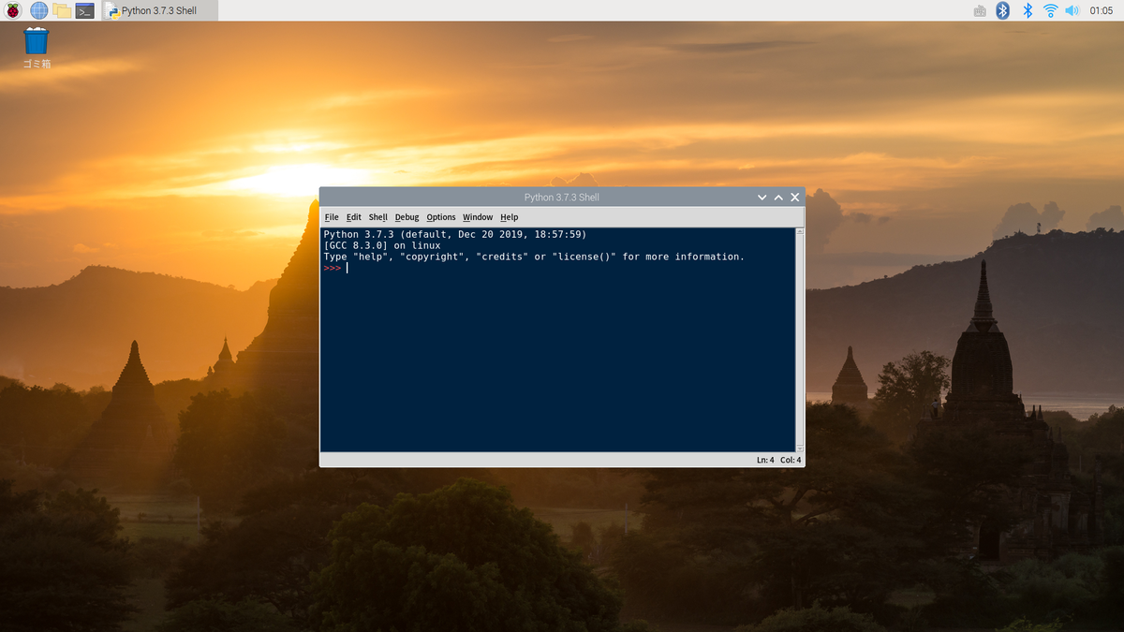Screen dimensions: 1124x632
Task: Launch the terminal from the taskbar
Action: click(84, 10)
